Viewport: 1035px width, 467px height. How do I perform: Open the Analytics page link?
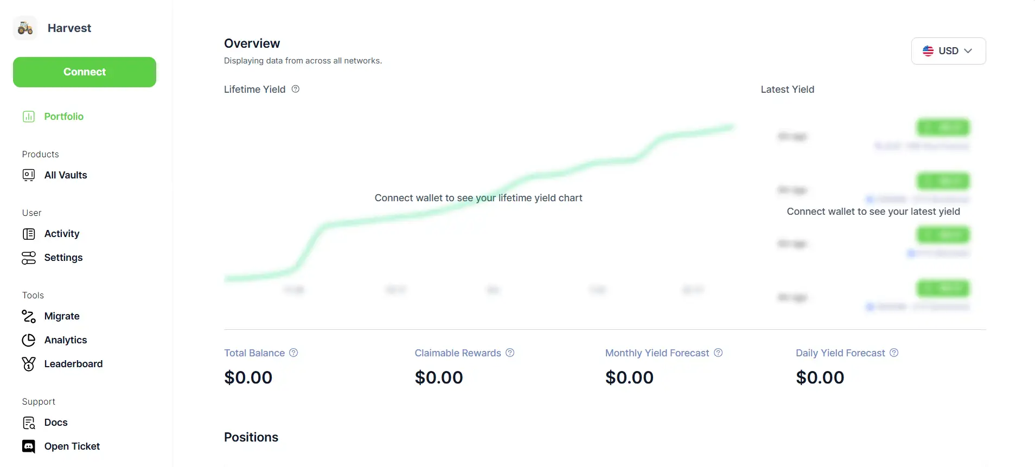point(66,340)
